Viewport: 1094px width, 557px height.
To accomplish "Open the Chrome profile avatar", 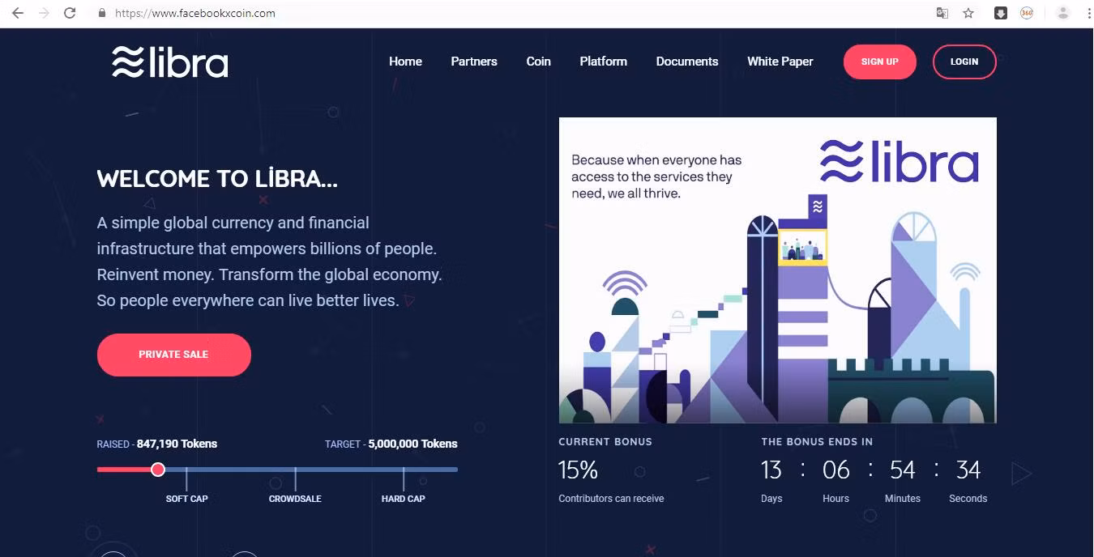I will pyautogui.click(x=1063, y=13).
